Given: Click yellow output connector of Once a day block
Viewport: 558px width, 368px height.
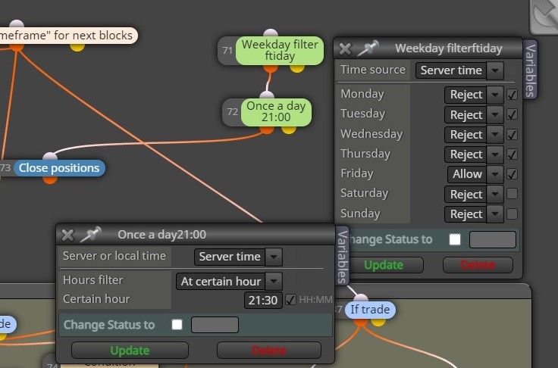Looking at the screenshot, I should pos(289,129).
